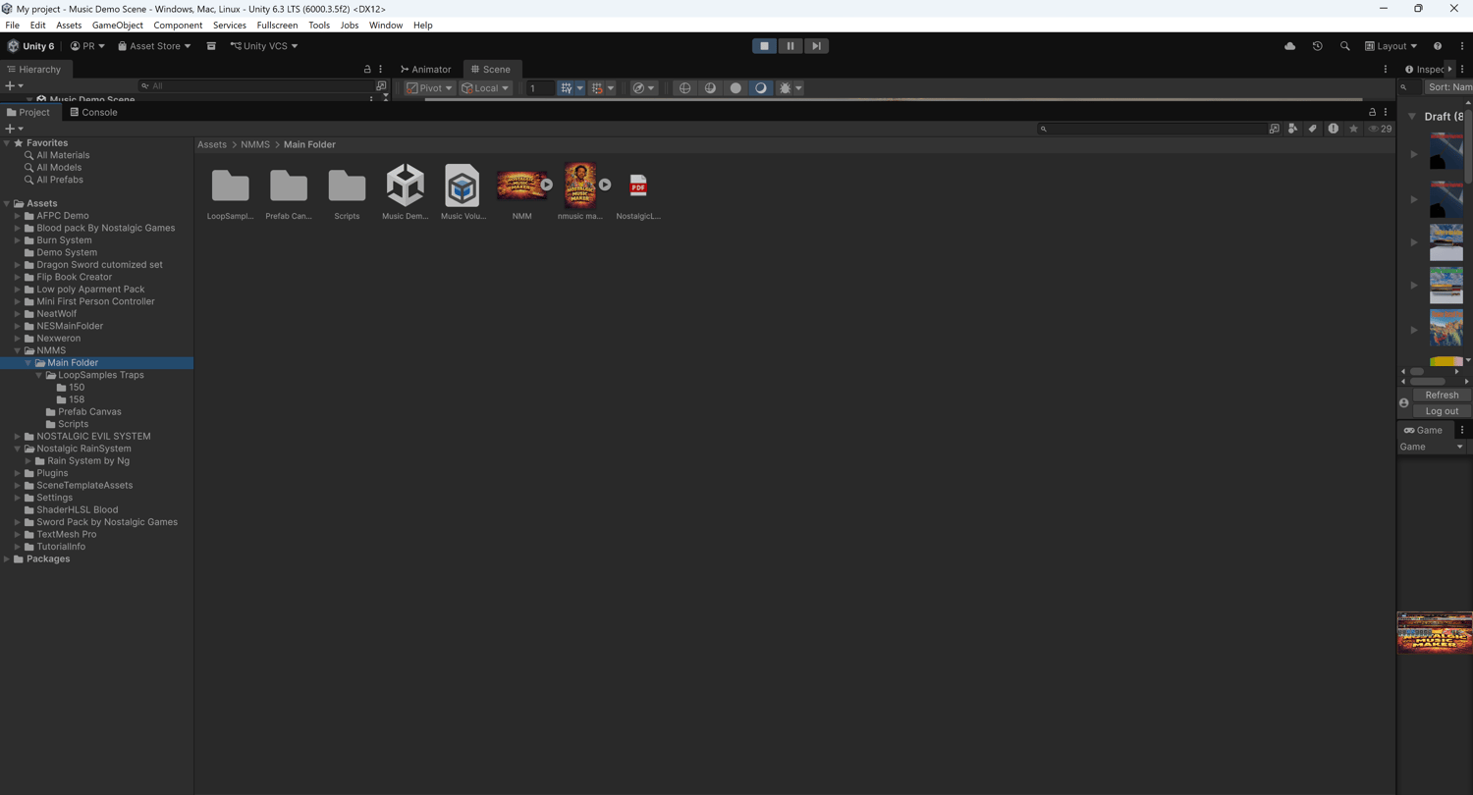This screenshot has height=795, width=1473.
Task: Select the Music Dem... scene asset
Action: tap(405, 191)
